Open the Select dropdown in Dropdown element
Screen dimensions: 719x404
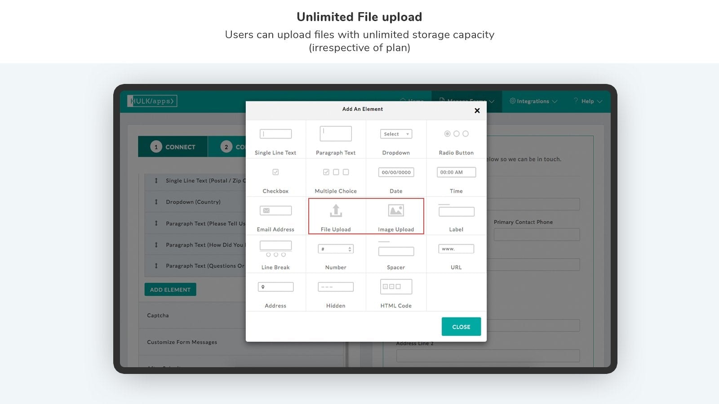(x=395, y=133)
